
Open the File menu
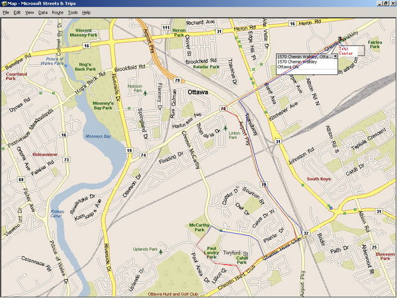point(7,13)
